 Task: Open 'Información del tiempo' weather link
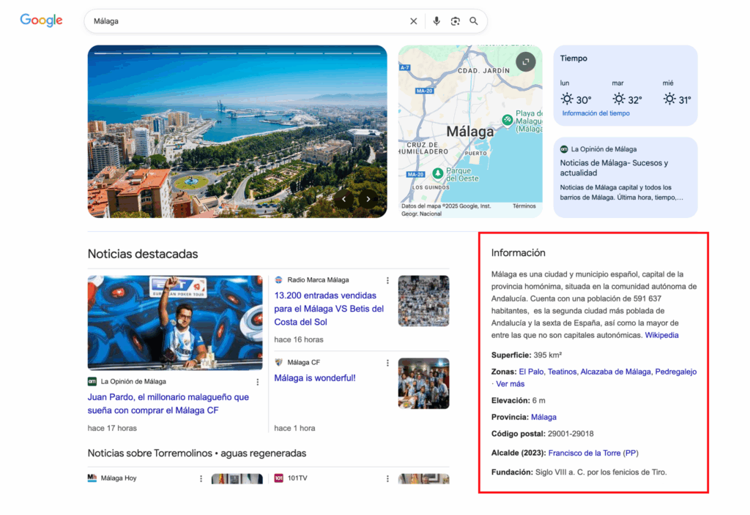click(595, 113)
